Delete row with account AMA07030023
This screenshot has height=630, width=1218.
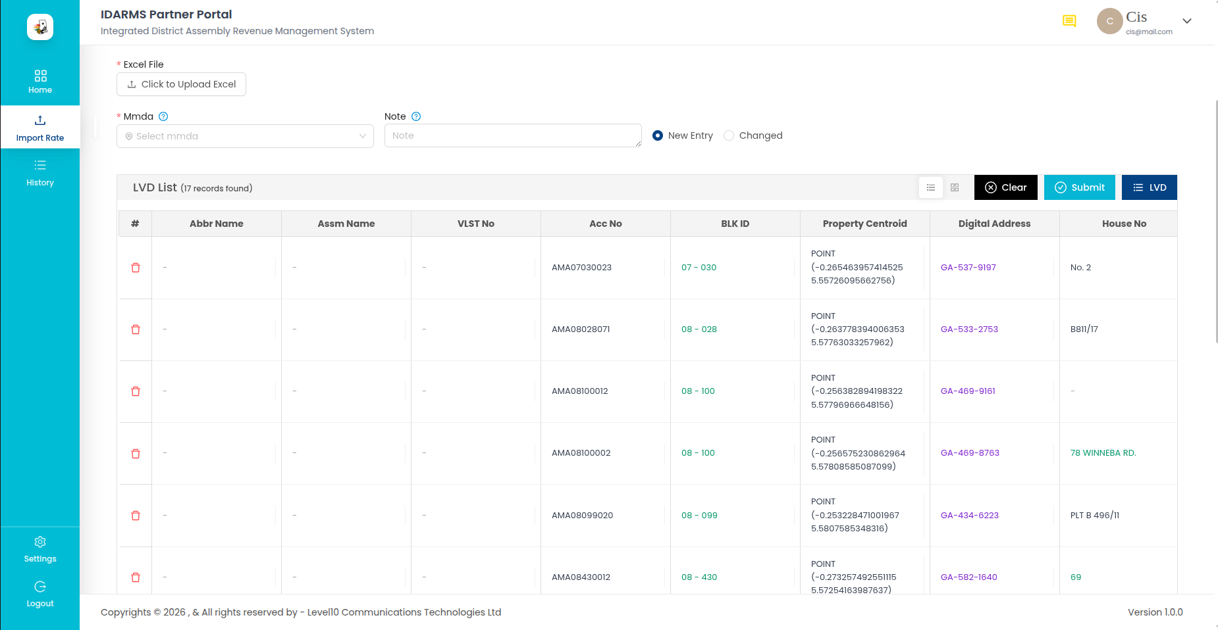coord(136,268)
